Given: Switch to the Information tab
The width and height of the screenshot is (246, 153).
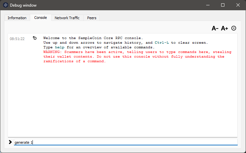Looking at the screenshot, I should [x=17, y=18].
